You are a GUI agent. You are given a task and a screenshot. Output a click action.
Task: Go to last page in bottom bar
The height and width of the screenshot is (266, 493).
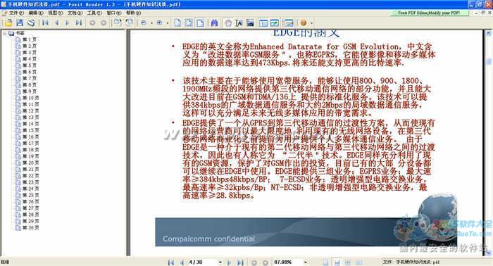(x=241, y=262)
